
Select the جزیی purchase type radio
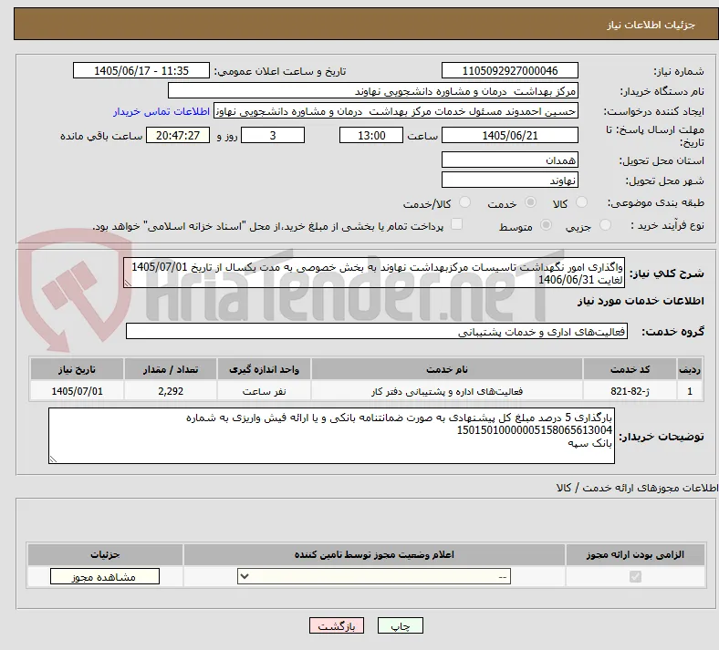click(605, 225)
